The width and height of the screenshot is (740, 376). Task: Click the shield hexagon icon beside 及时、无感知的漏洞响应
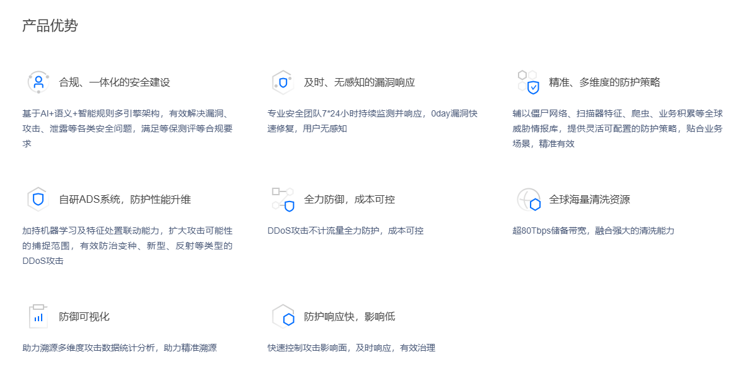tap(283, 83)
